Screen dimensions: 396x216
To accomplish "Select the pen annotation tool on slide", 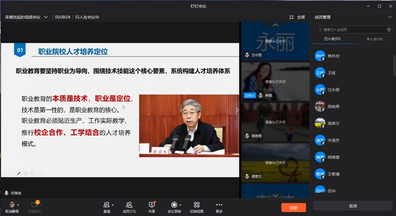I will 18,173.
